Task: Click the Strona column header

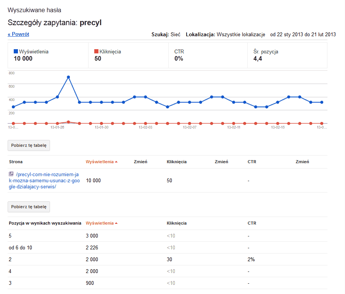Action: 16,162
